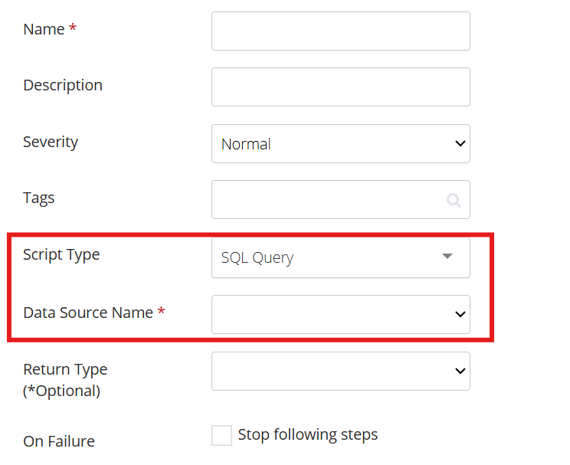Open the empty Return Type dropdown
The width and height of the screenshot is (570, 465).
(341, 371)
